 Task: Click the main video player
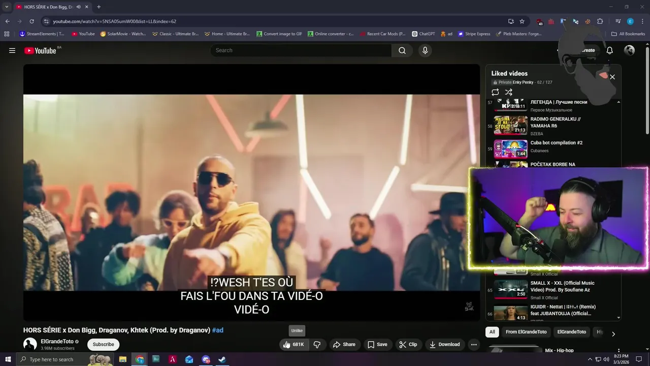[251, 192]
